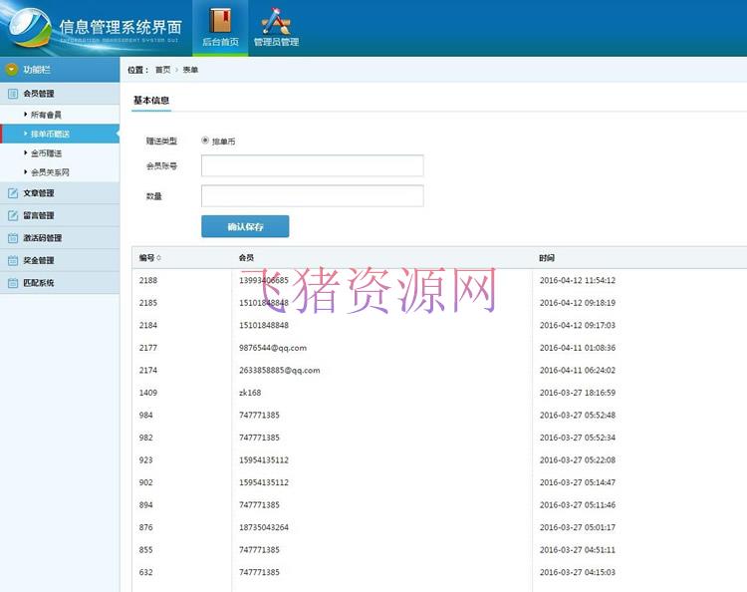The height and width of the screenshot is (592, 747).
Task: Click the 后台首页 book icon
Action: 219,20
